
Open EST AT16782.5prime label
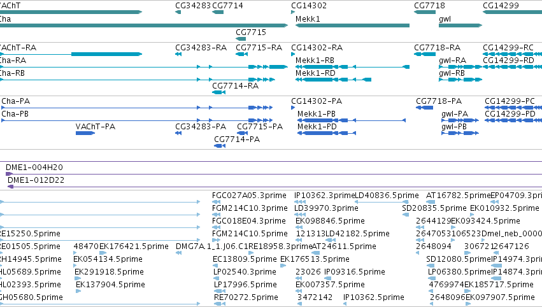pos(459,196)
